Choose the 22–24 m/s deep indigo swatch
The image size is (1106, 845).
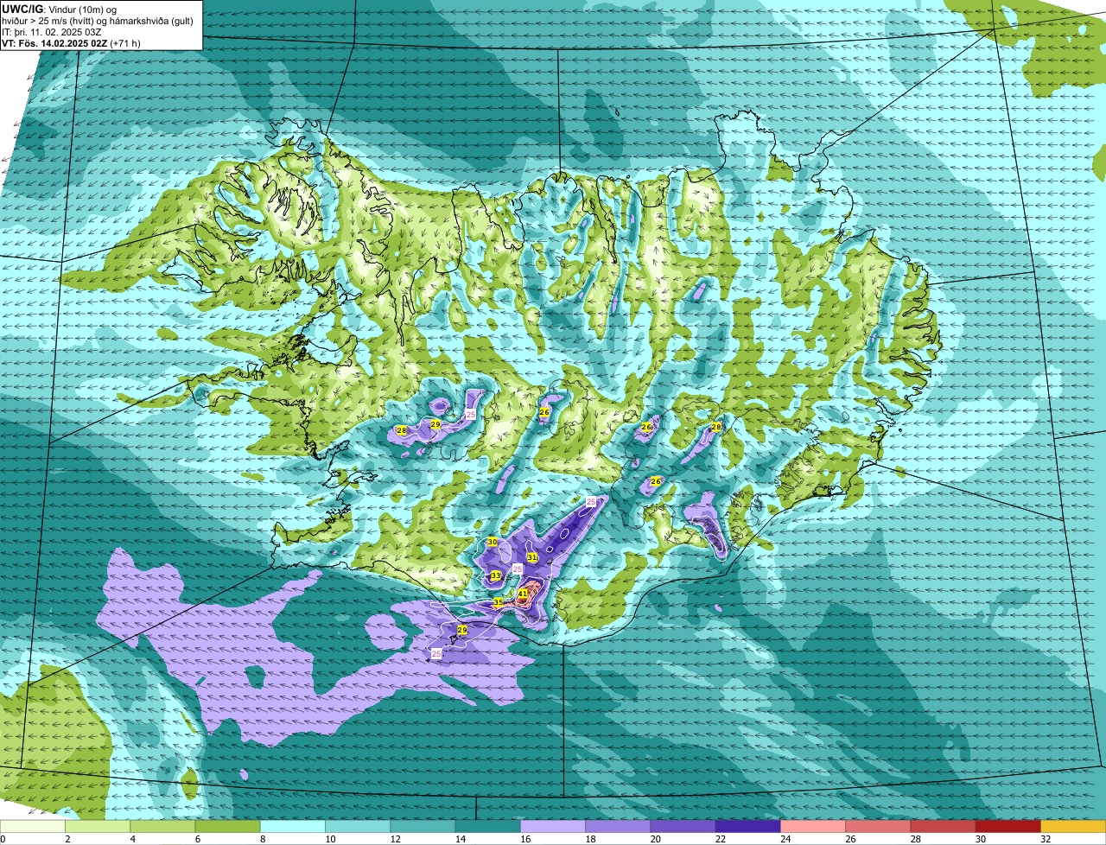point(747,827)
